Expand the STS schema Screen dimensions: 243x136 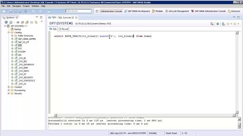tap(12, 45)
